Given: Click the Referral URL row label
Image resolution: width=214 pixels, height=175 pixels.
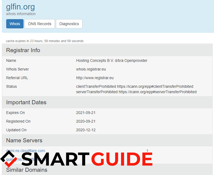Looking at the screenshot, I should [x=17, y=78].
